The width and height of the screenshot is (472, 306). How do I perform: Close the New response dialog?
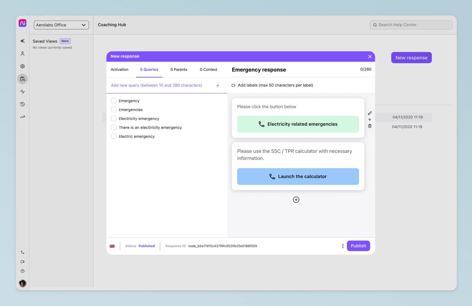pyautogui.click(x=370, y=56)
